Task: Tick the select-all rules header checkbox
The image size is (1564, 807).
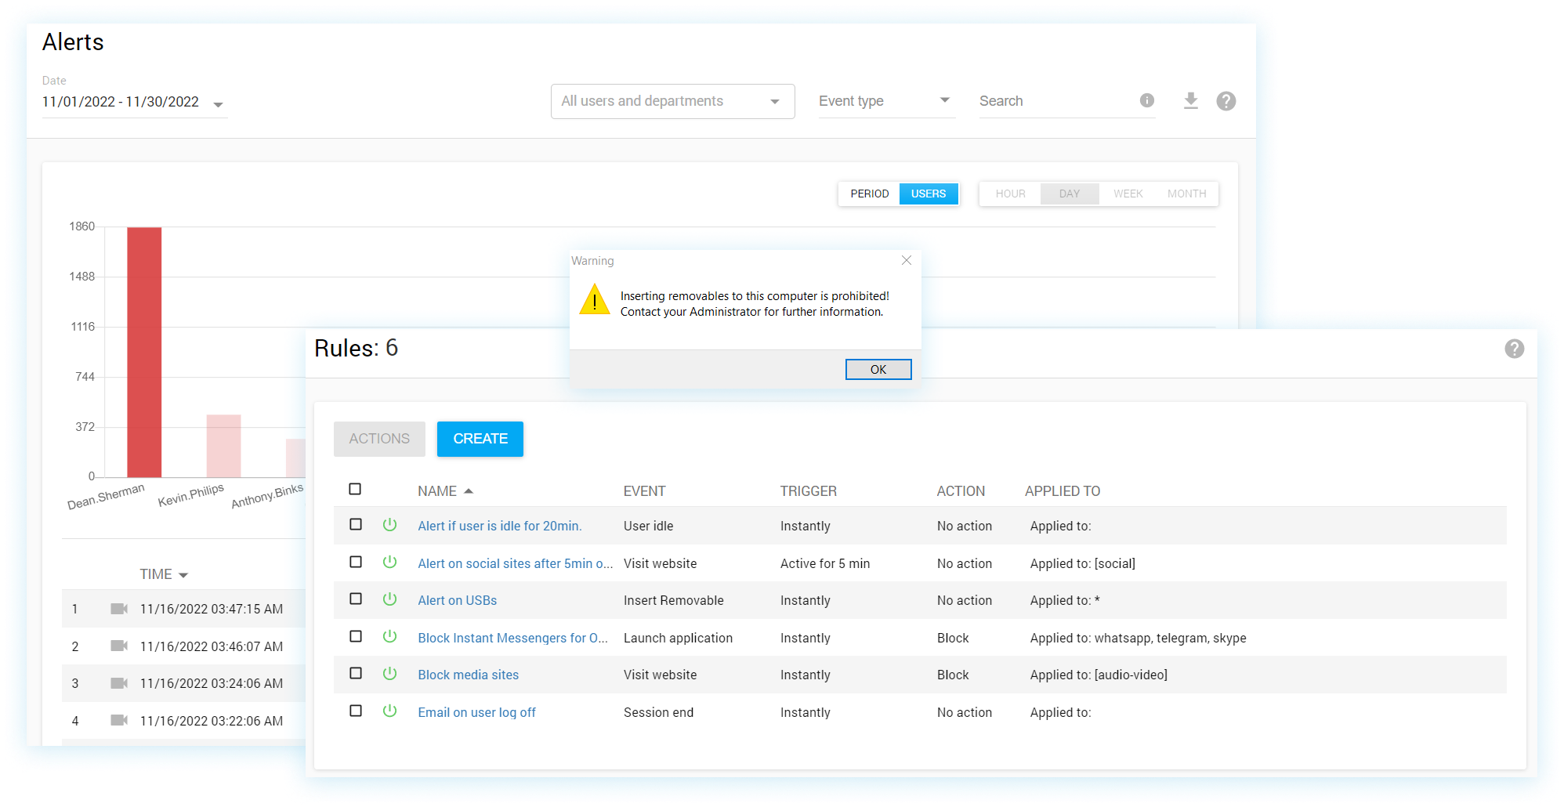Action: point(355,489)
